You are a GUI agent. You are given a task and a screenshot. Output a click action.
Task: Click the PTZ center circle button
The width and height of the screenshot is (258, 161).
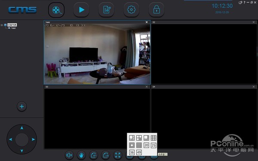pos(22,140)
